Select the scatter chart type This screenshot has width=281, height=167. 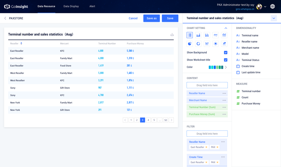click(x=224, y=44)
